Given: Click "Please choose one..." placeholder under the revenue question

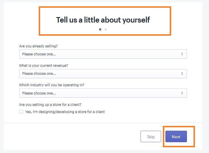Looking at the screenshot, I should pyautogui.click(x=39, y=74).
